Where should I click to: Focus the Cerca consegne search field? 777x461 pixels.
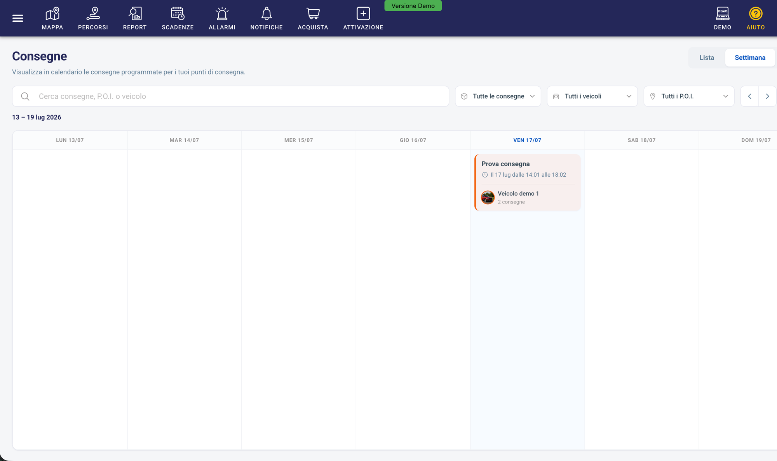(x=230, y=96)
